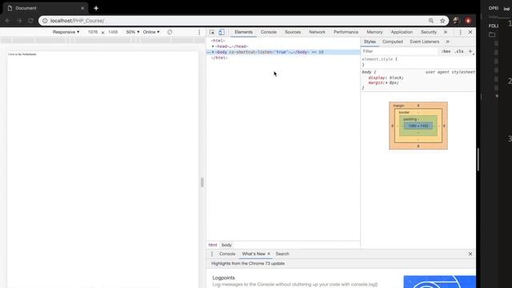Viewport: 512px width, 288px height.
Task: Switch to the drawer Console tab
Action: [227, 254]
